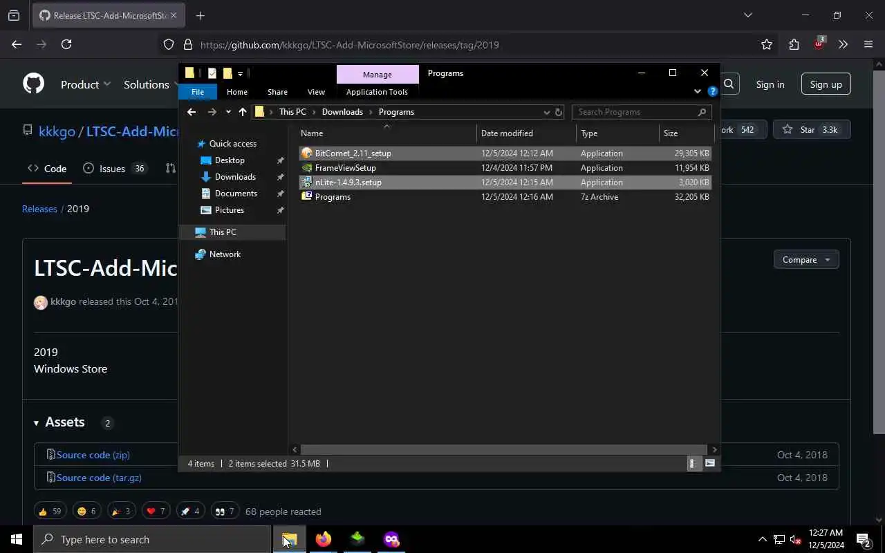Open the Compare dropdown on GitHub
Screen dimensions: 885x553
pos(806,259)
